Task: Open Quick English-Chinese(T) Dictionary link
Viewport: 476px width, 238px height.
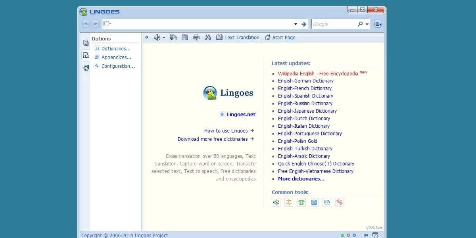Action: click(x=316, y=163)
